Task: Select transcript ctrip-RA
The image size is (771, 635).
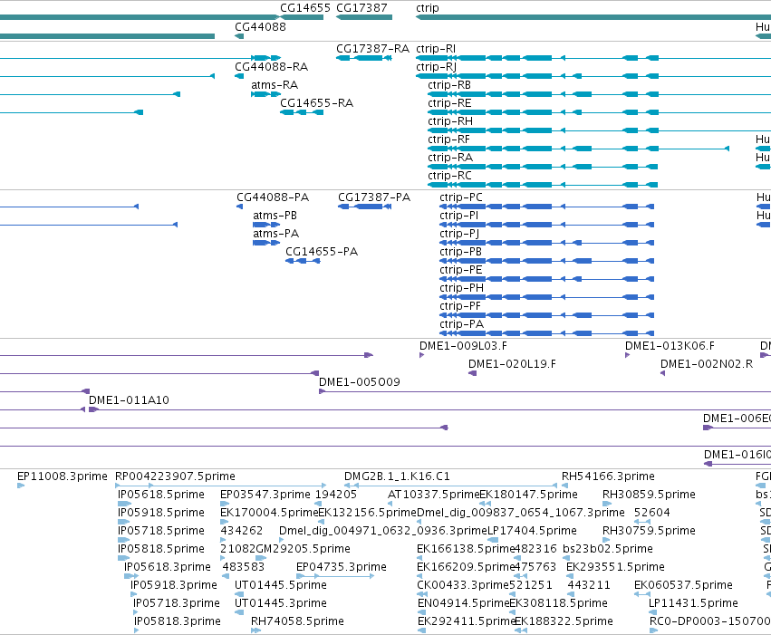Action: tap(450, 158)
